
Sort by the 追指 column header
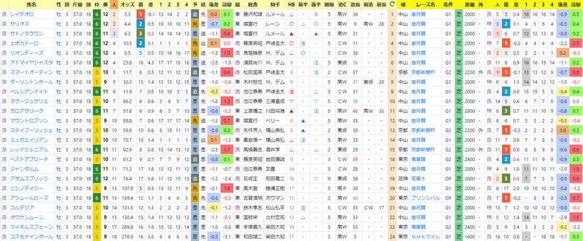click(x=356, y=5)
